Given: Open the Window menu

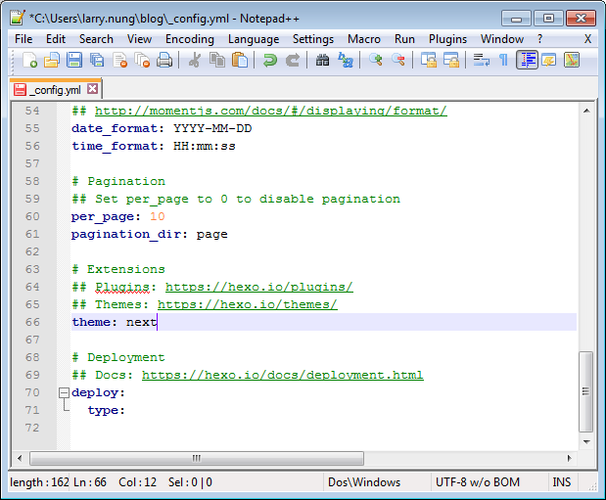Looking at the screenshot, I should (x=502, y=39).
